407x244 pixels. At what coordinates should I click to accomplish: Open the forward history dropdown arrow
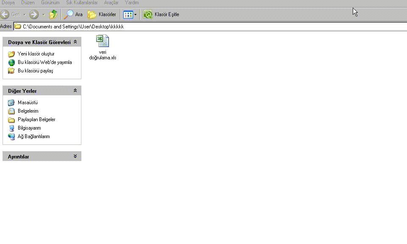pyautogui.click(x=43, y=15)
